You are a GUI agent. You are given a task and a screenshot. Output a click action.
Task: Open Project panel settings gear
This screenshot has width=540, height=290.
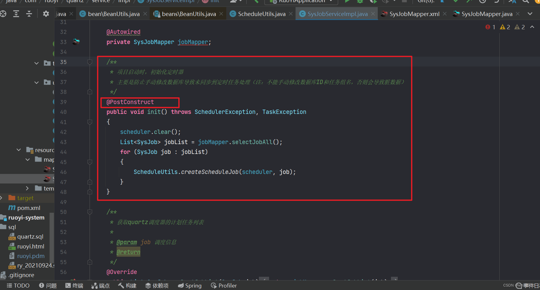click(46, 14)
